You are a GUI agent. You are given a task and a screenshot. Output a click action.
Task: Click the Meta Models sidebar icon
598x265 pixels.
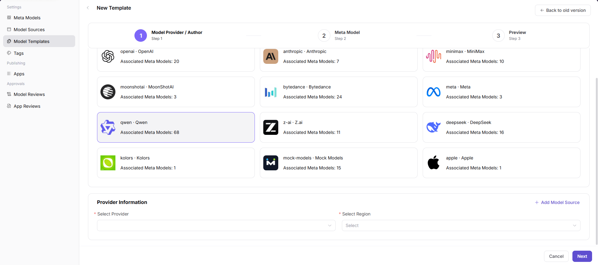pos(9,17)
